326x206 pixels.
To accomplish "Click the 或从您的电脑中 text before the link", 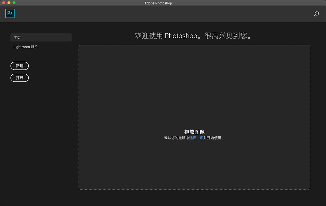I will coord(177,138).
